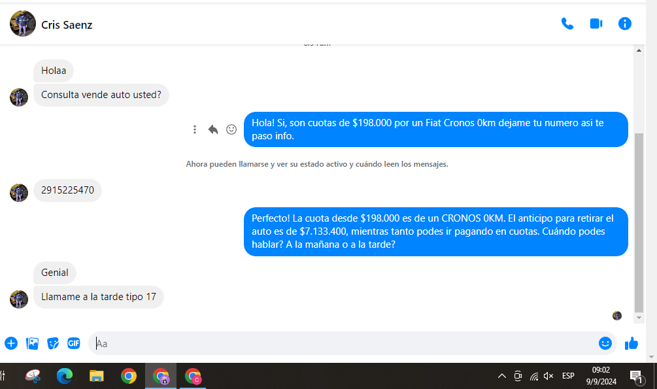Choose a sticker
Screen dimensions: 657x389
(x=53, y=343)
